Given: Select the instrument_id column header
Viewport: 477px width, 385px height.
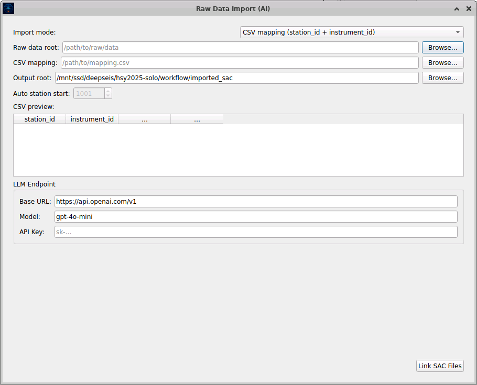Looking at the screenshot, I should point(92,119).
